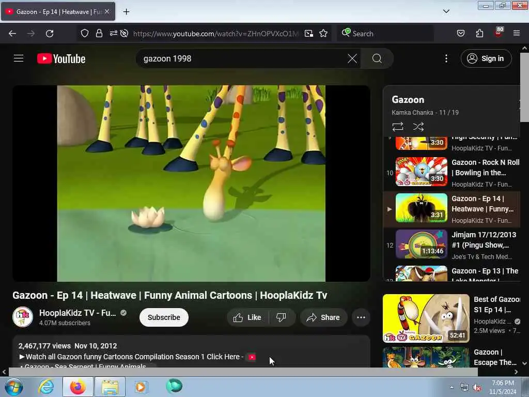Click the vertical page scrollbar thumb
Image resolution: width=529 pixels, height=397 pixels.
pos(524,87)
